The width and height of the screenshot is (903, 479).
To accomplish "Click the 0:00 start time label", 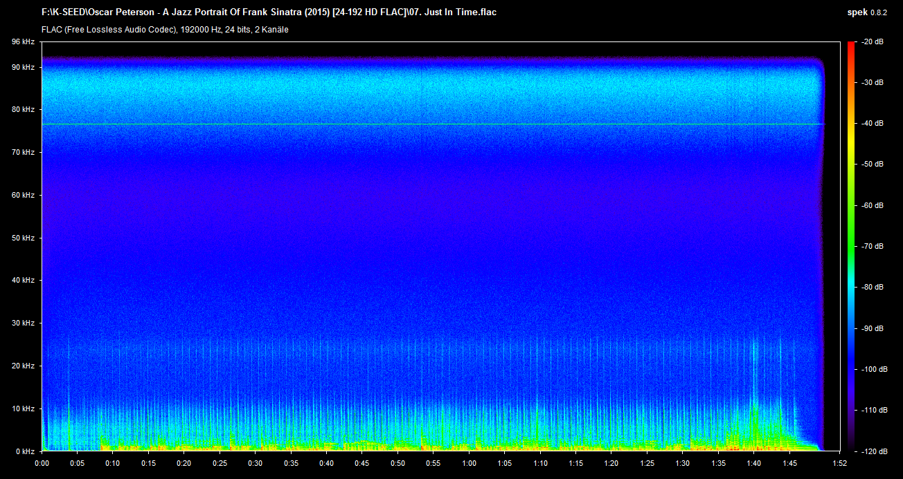I will click(x=42, y=463).
